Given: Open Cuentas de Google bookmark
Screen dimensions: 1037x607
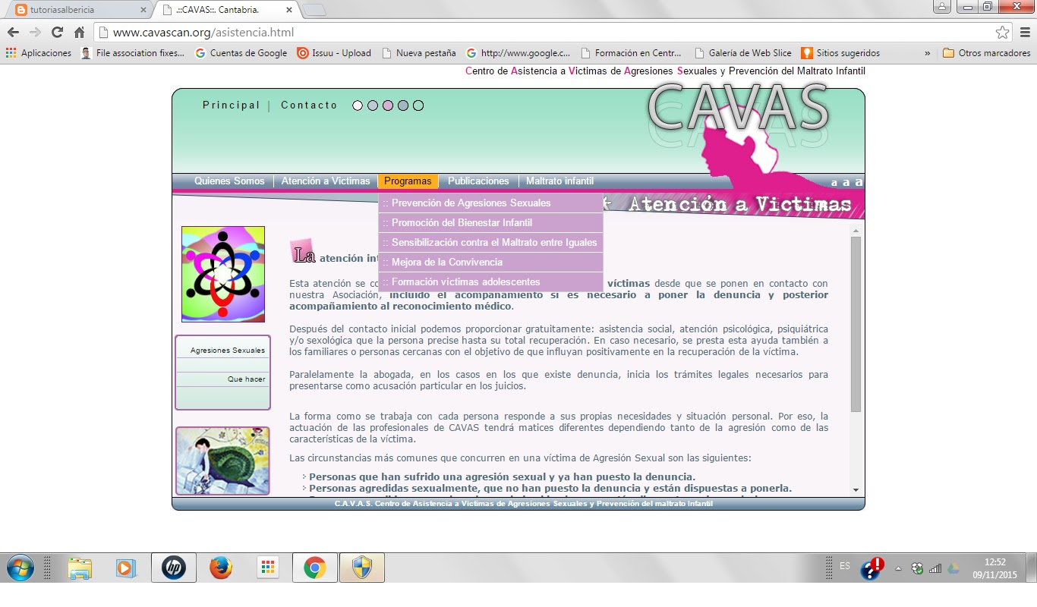Looking at the screenshot, I should coord(241,53).
